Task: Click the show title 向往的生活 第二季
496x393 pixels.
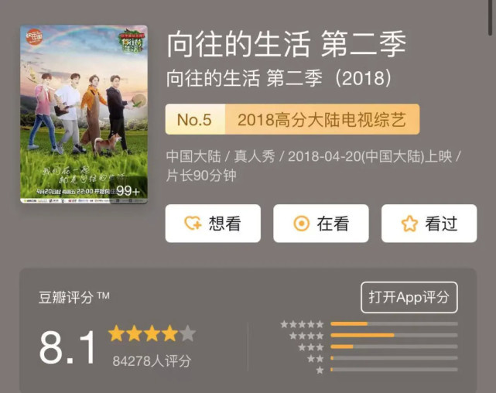Action: tap(286, 44)
